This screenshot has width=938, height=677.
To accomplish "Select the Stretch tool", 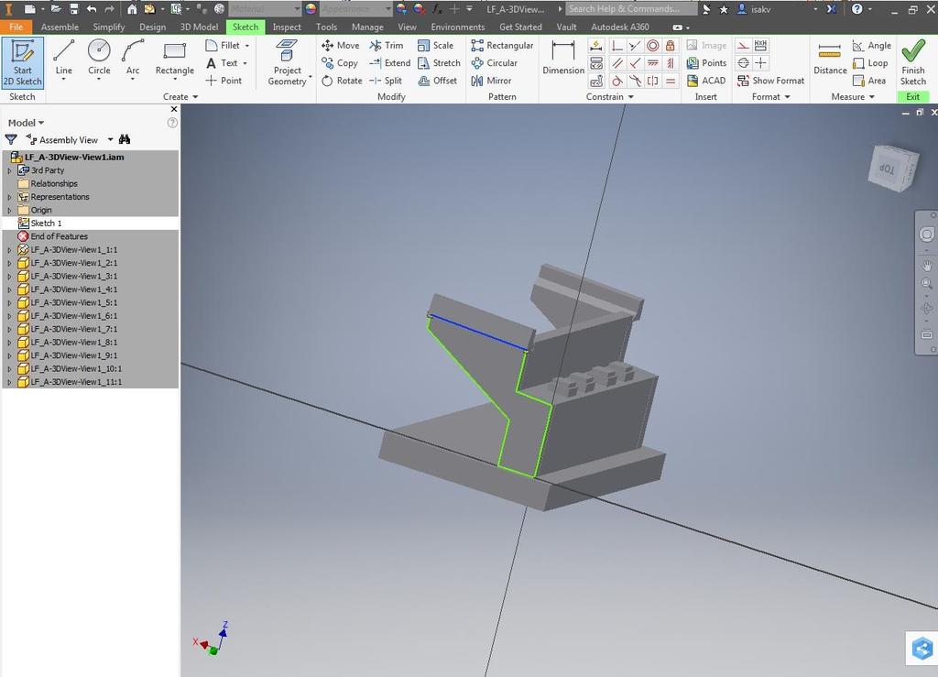I will (439, 63).
